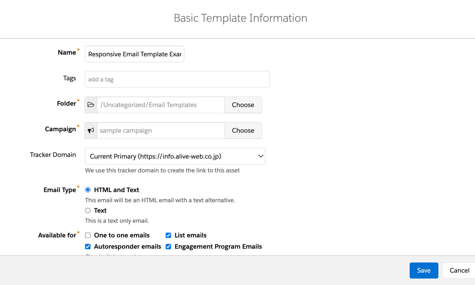Enable One to one emails
Viewport: 475px width, 285px height.
88,235
